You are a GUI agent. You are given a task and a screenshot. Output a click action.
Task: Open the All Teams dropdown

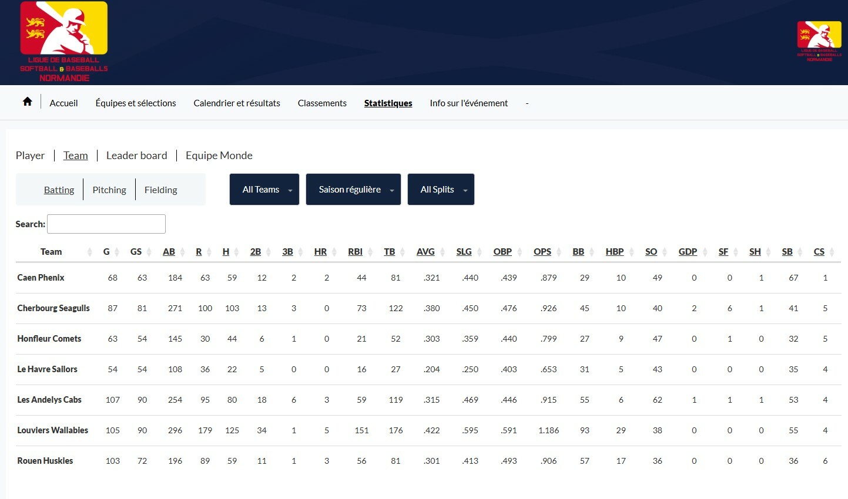(264, 190)
